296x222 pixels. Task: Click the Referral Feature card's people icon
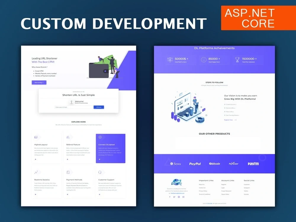pyautogui.click(x=68, y=137)
